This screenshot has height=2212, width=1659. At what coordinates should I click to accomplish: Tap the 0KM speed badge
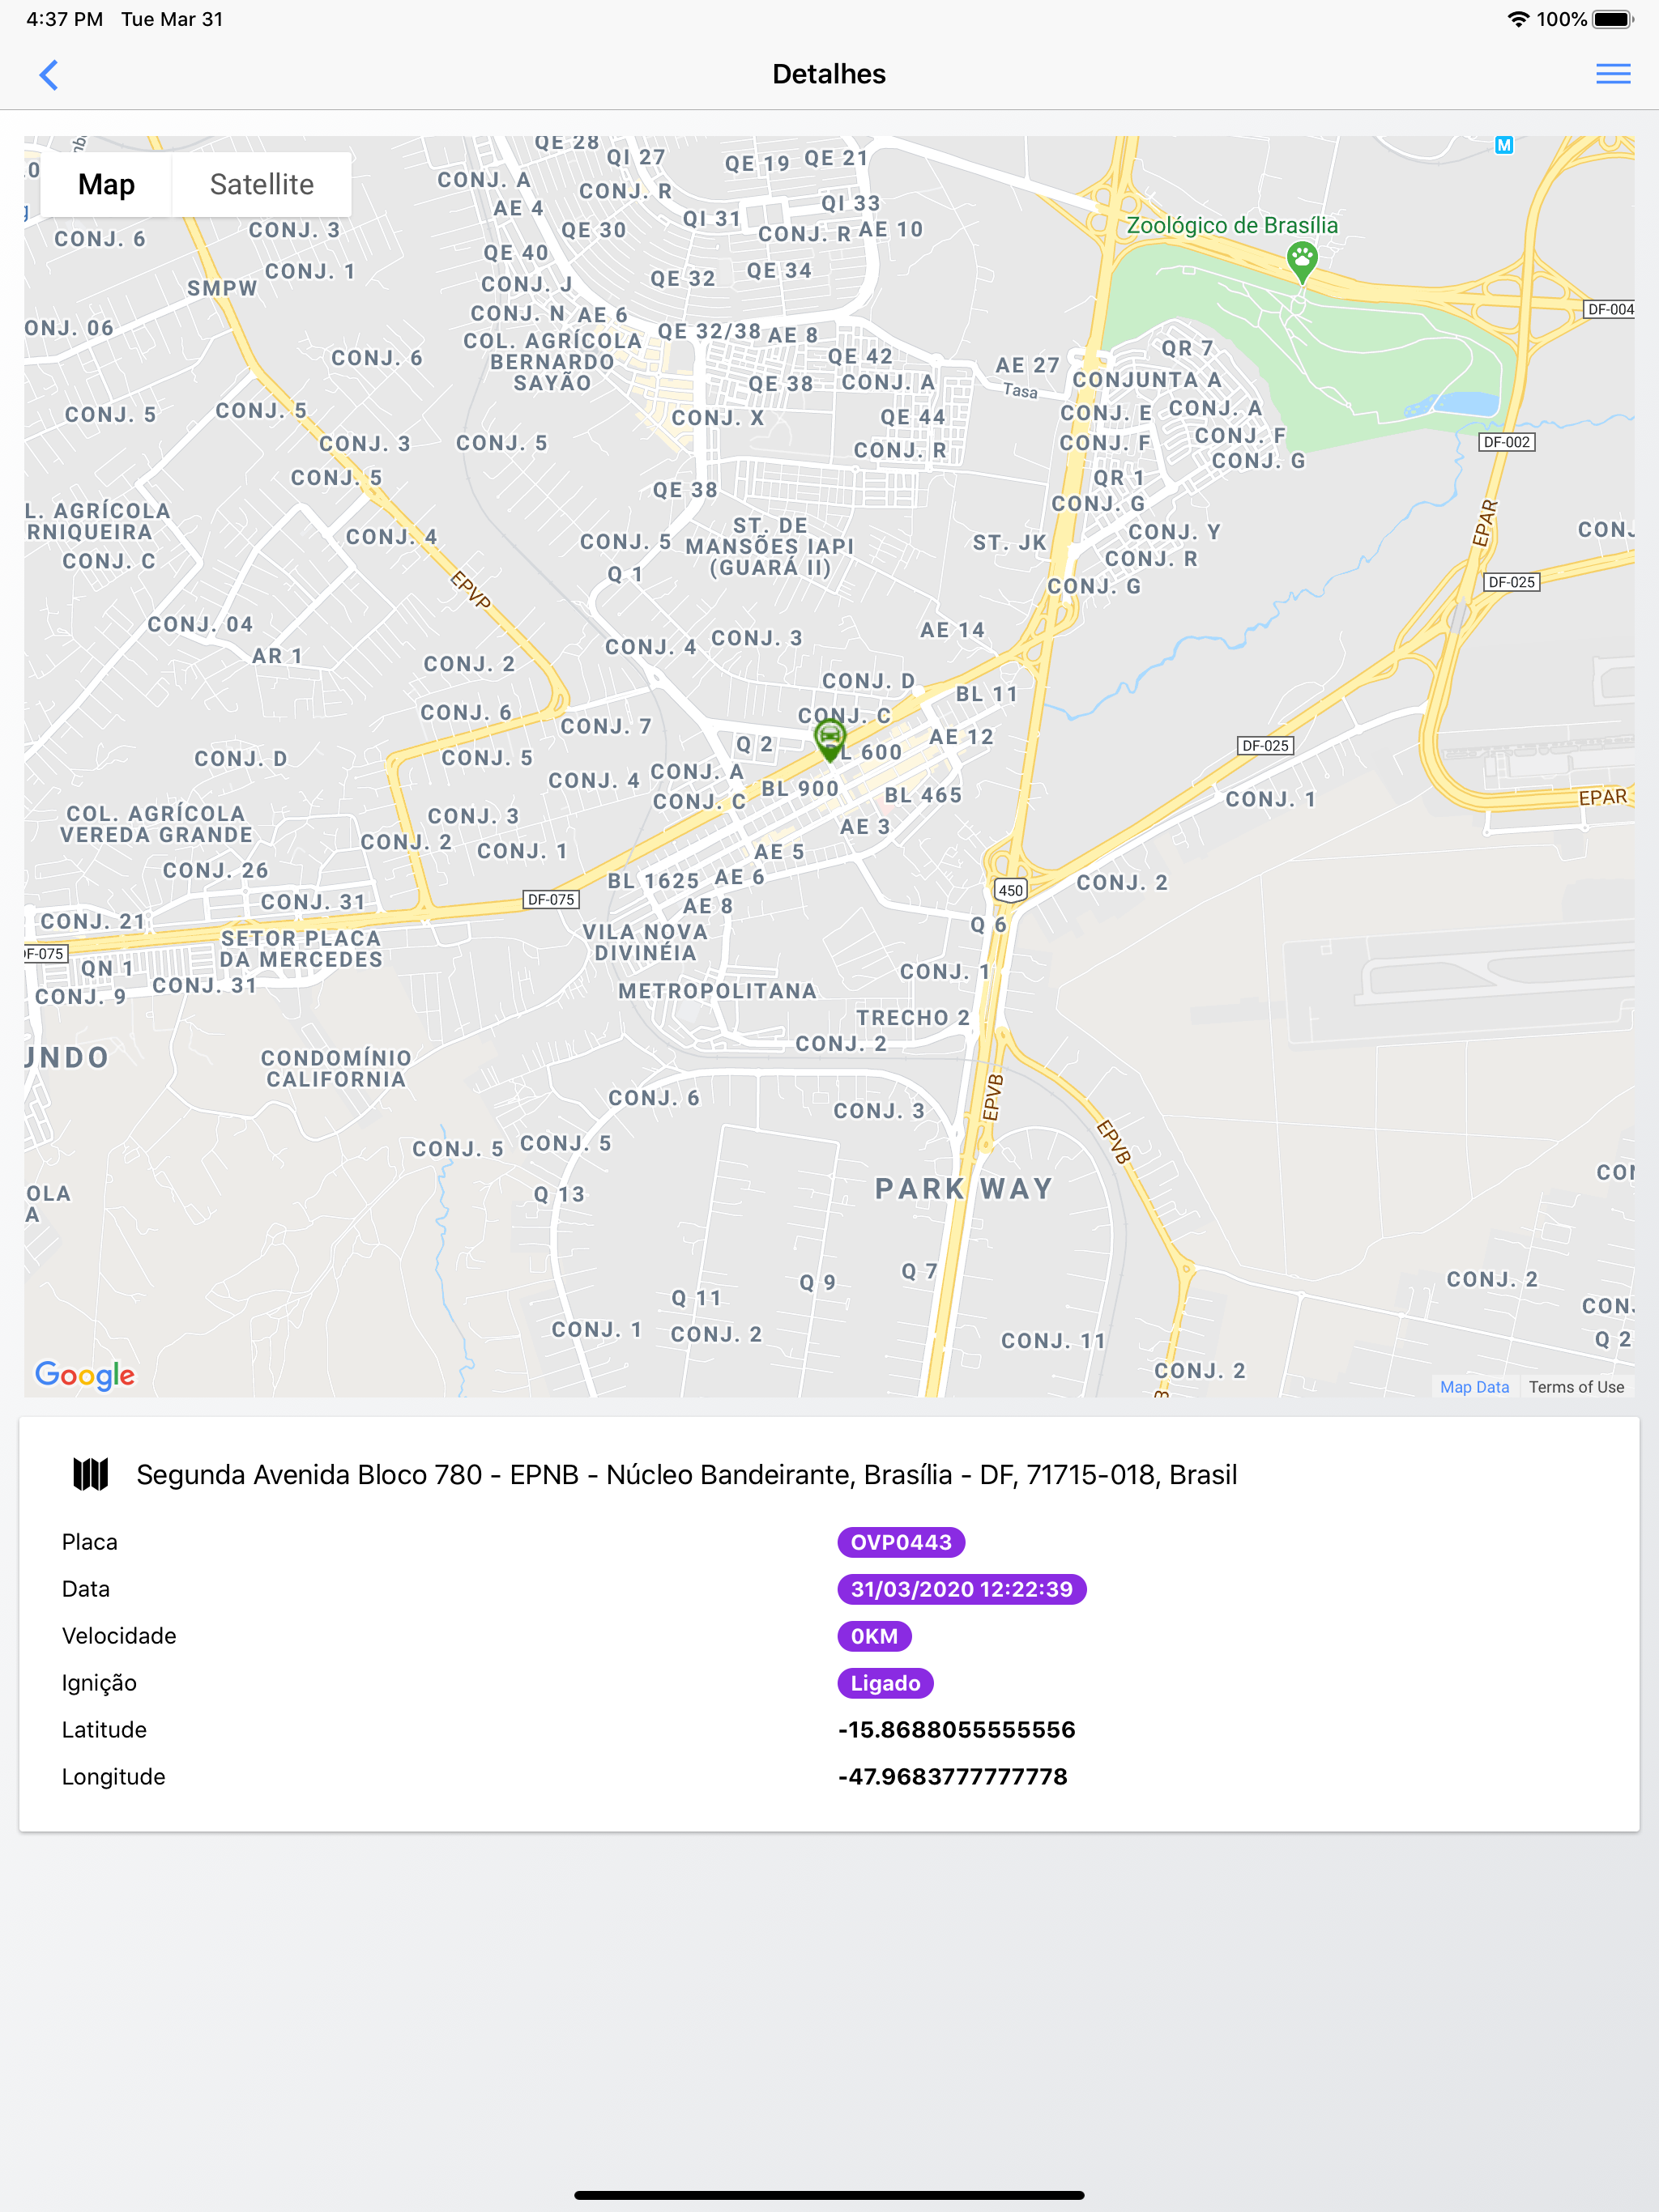873,1636
